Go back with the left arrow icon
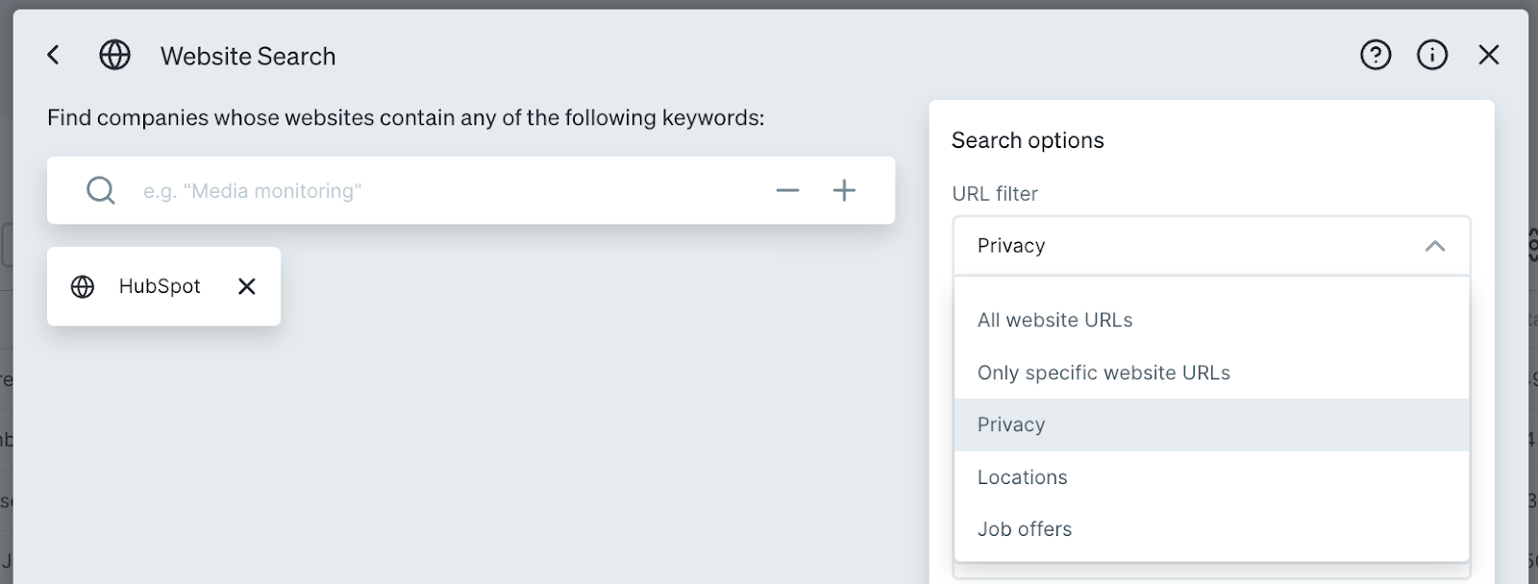Screen dimensions: 1538x584 tap(54, 56)
